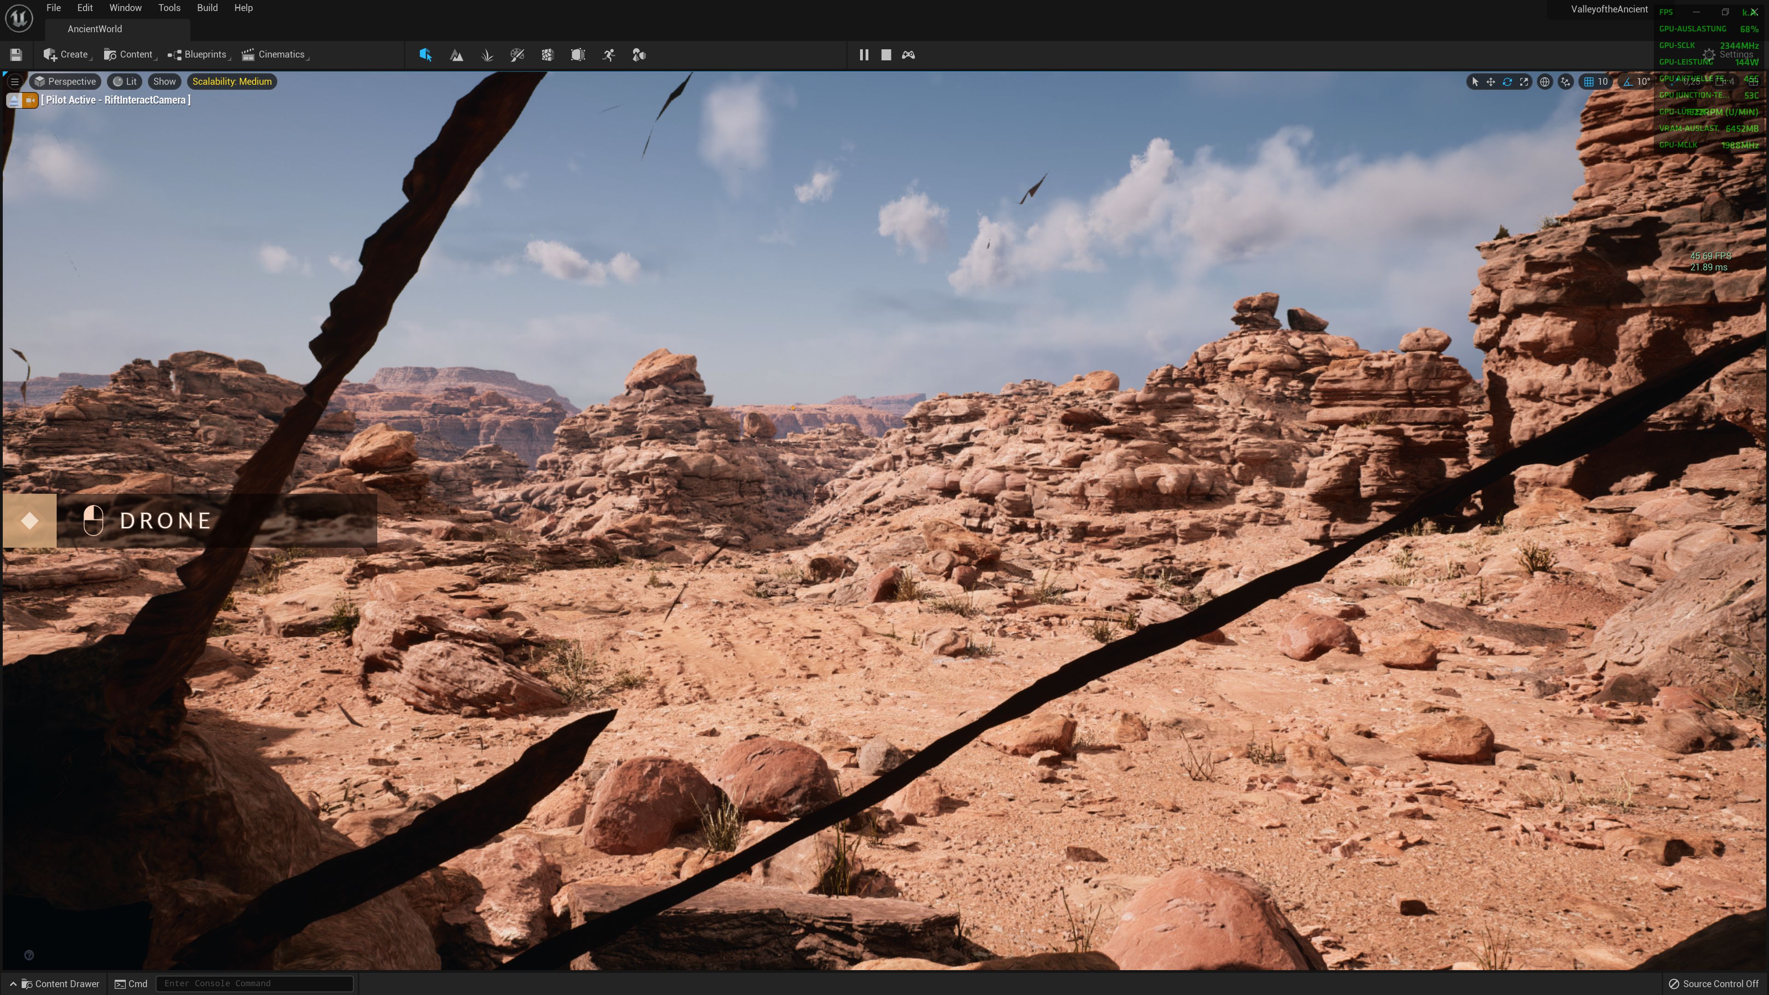Click Scalability: Medium warning button

231,82
